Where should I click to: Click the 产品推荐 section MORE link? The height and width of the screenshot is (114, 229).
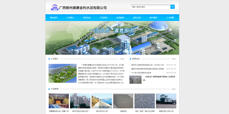(x=174, y=89)
